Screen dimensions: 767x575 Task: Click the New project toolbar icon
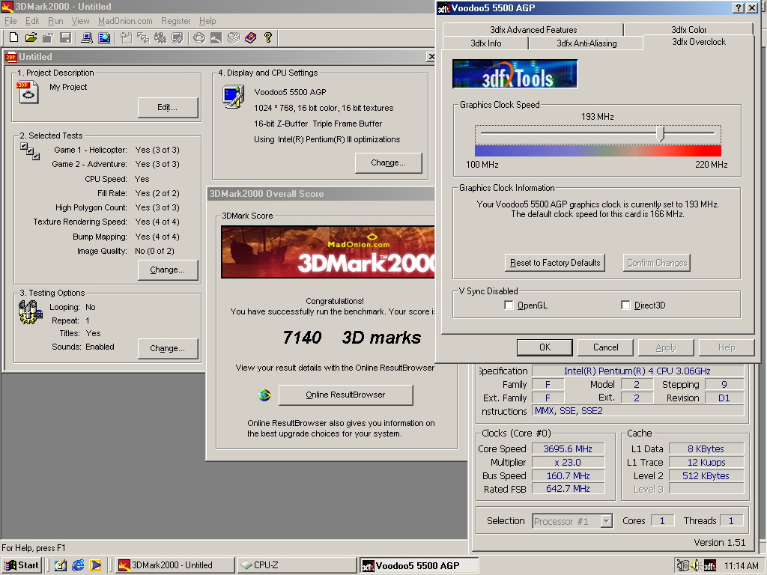pyautogui.click(x=13, y=37)
